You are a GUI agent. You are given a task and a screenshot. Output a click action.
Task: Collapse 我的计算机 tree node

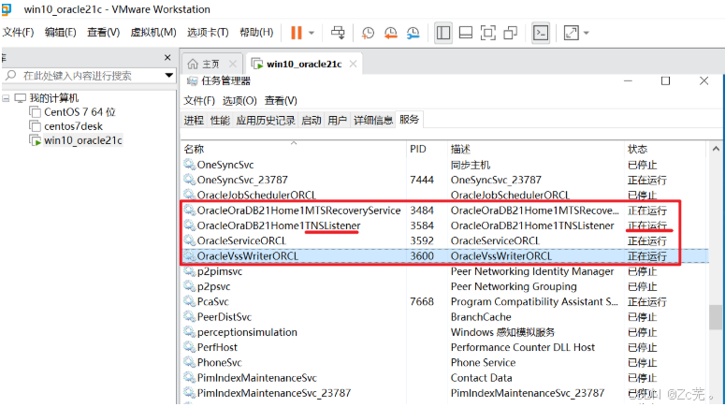pos(6,98)
